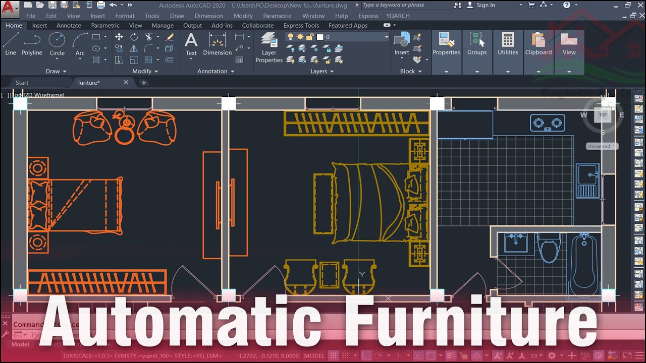Open the YQARCH menu

398,16
